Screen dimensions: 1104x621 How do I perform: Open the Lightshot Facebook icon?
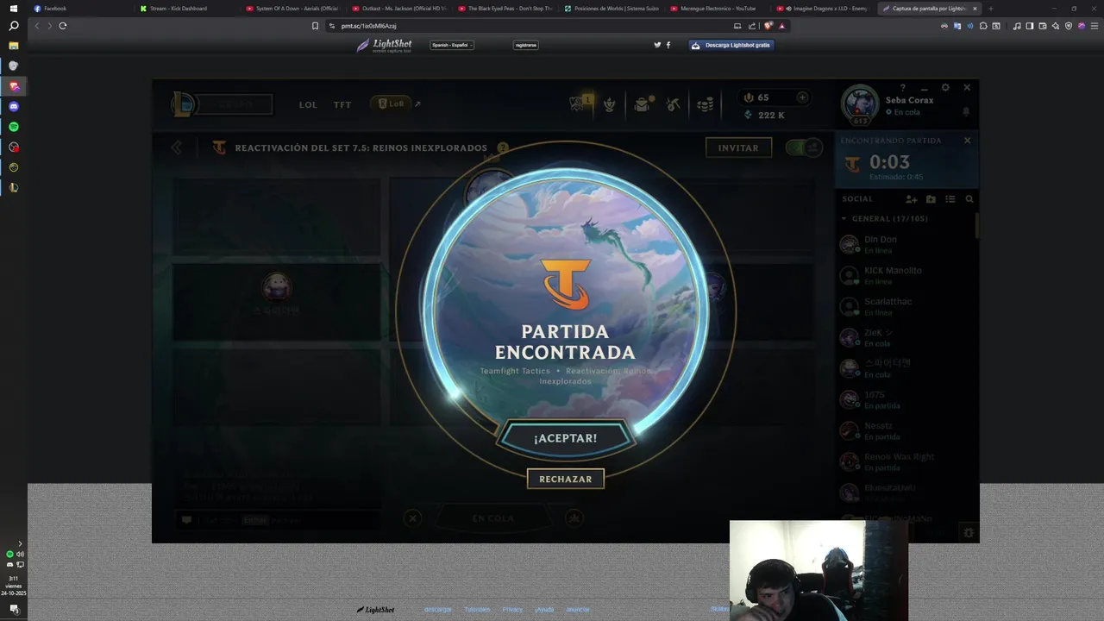click(668, 45)
